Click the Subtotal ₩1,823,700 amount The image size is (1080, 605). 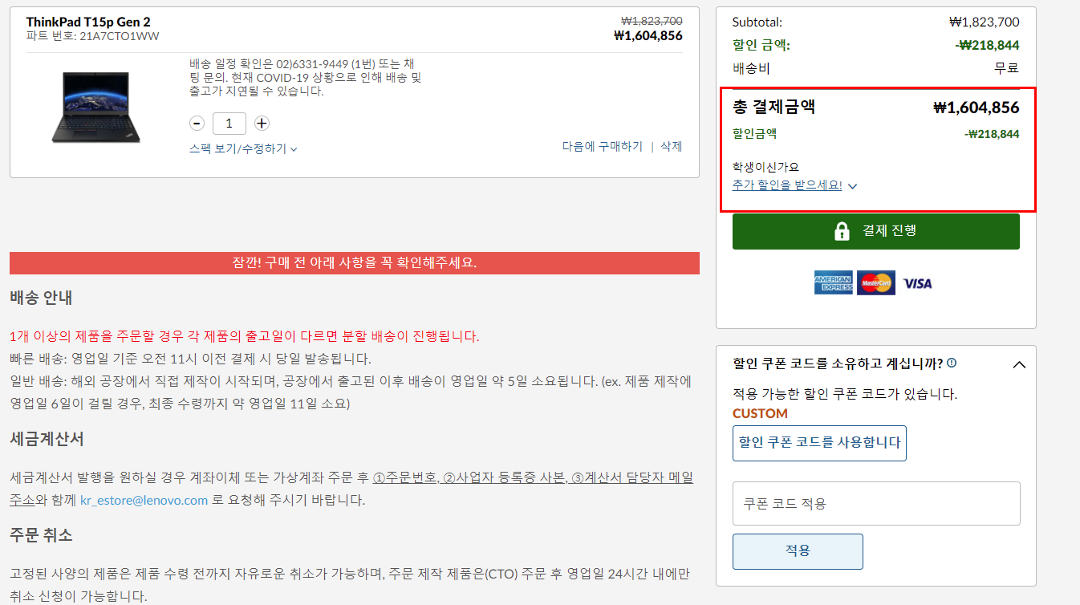985,22
